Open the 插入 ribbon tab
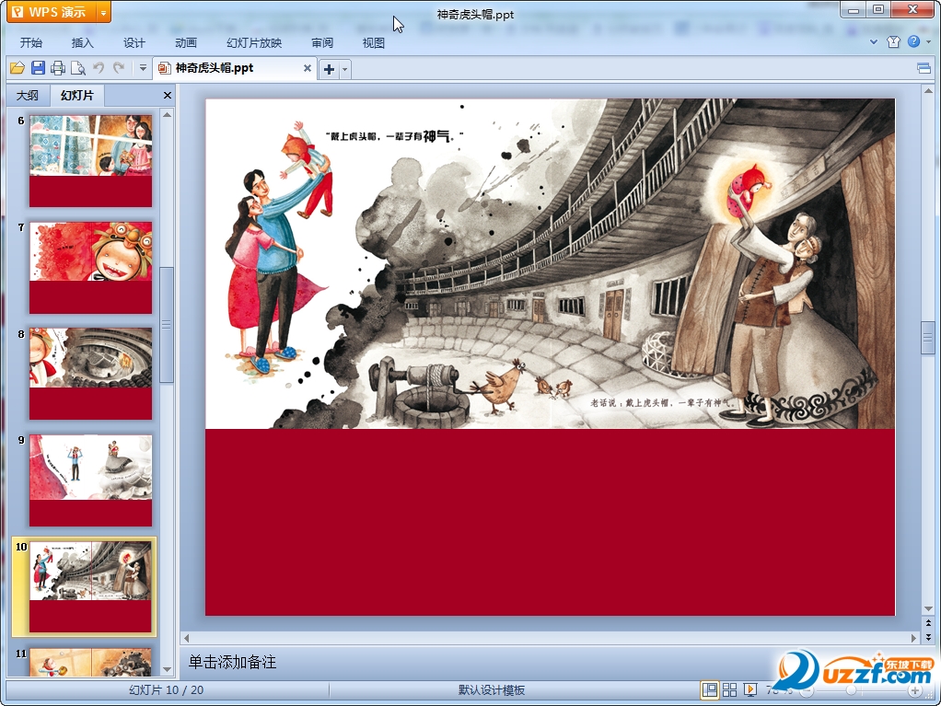941x706 pixels. click(x=83, y=42)
